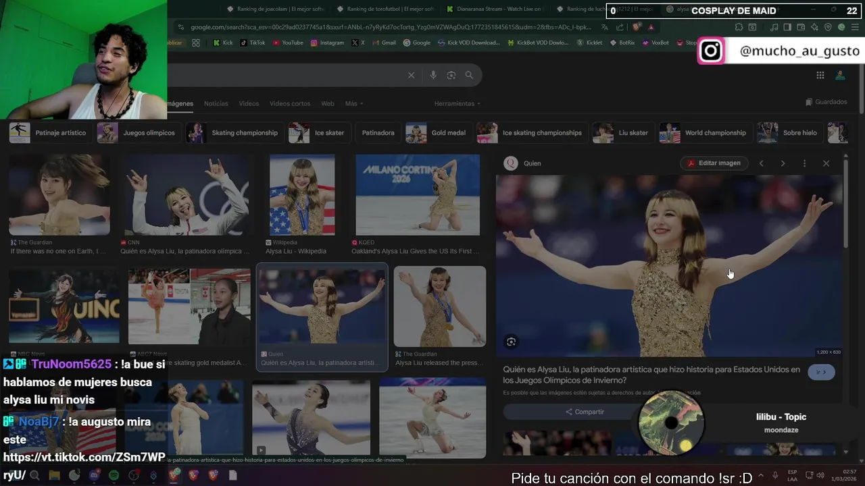
Task: Click the Ir visit button
Action: [x=821, y=372]
